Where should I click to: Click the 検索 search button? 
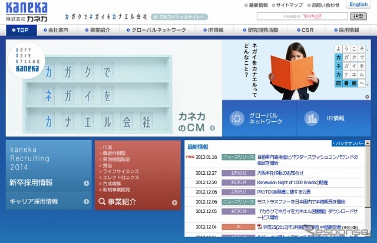358,16
